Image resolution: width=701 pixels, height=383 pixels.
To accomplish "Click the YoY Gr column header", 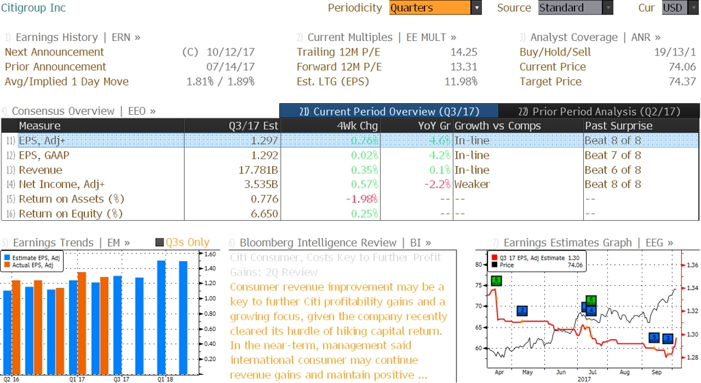I will [417, 125].
